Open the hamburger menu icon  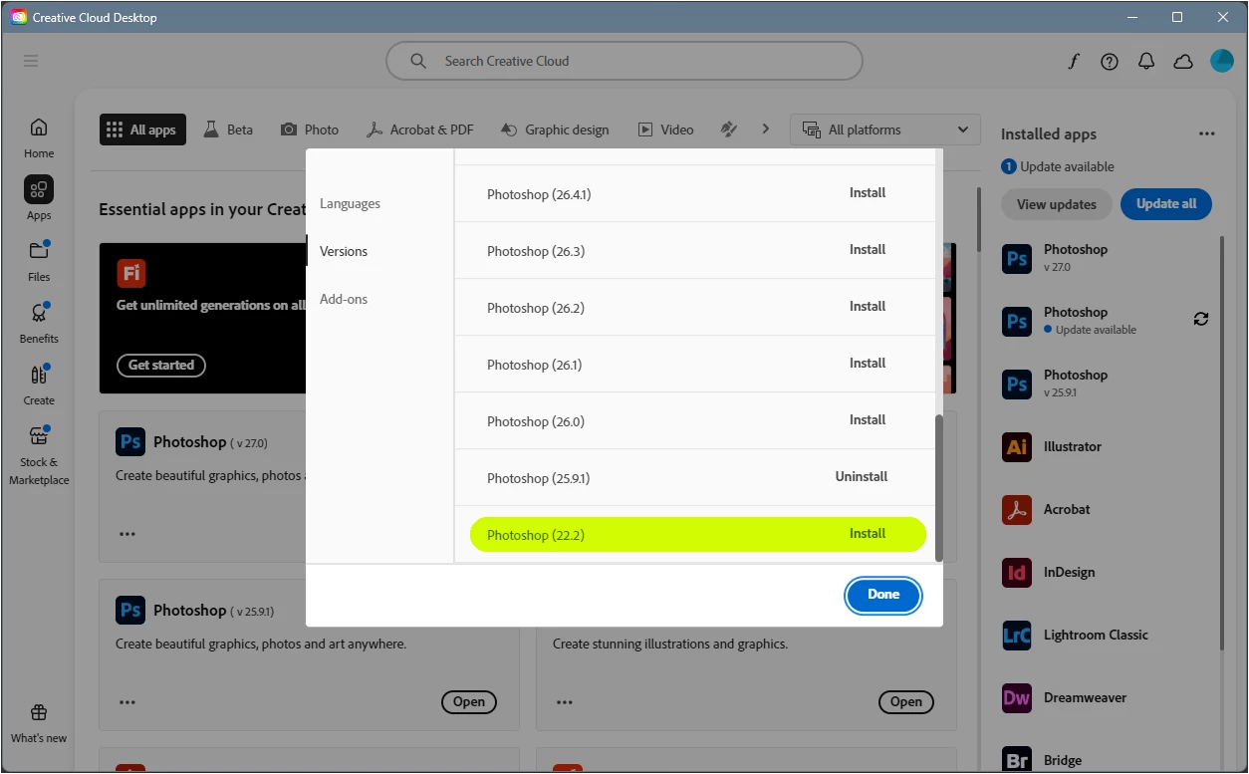coord(31,61)
